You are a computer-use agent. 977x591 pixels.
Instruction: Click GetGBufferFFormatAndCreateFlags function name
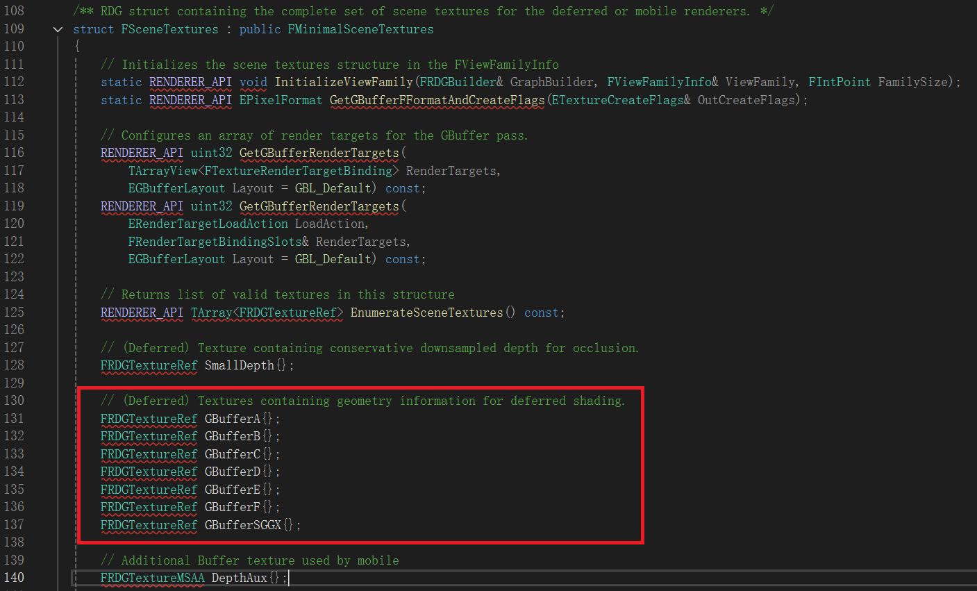(437, 100)
